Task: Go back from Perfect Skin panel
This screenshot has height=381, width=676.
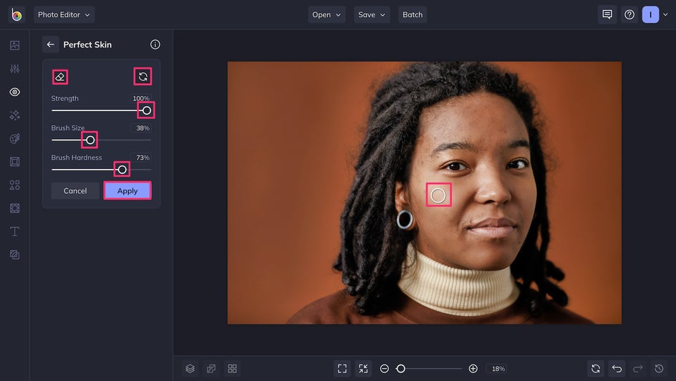Action: [x=50, y=44]
